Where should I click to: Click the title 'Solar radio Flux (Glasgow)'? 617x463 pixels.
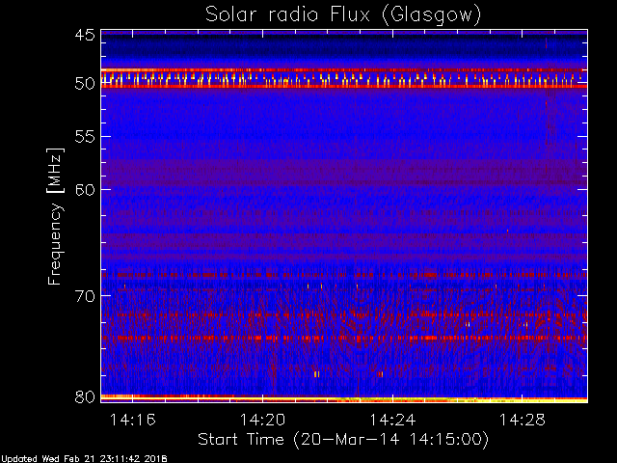343,14
